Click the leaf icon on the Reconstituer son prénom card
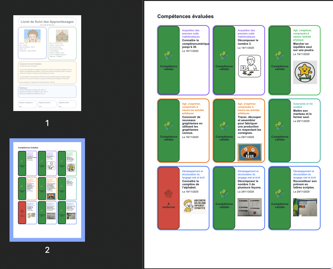 [x=280, y=194]
